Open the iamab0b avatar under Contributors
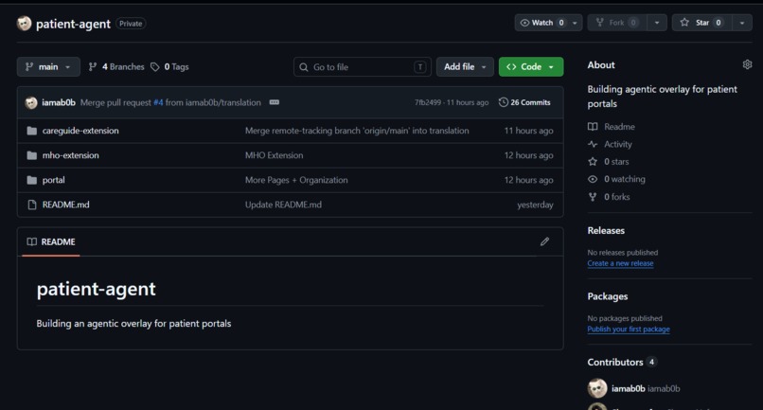763x410 pixels. pos(597,388)
